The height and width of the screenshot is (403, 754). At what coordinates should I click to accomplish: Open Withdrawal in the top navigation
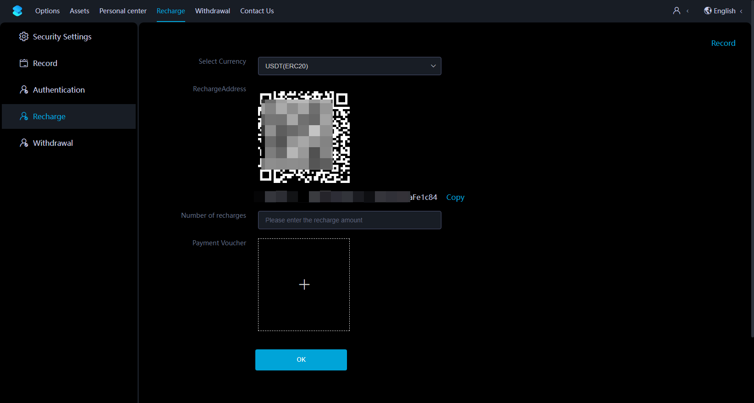[x=213, y=11]
